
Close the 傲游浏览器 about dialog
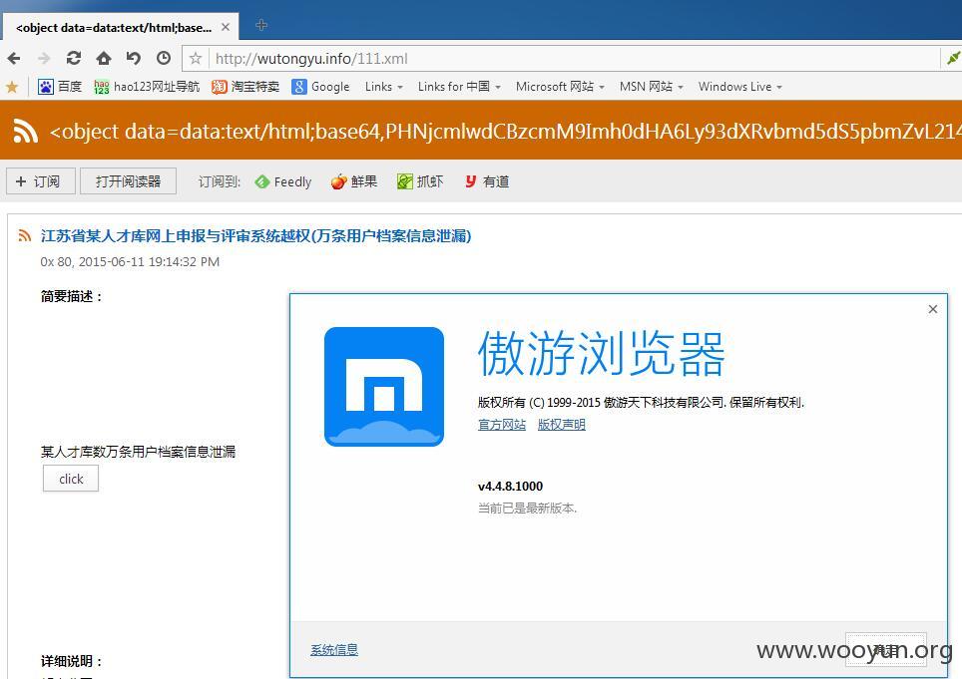click(932, 309)
